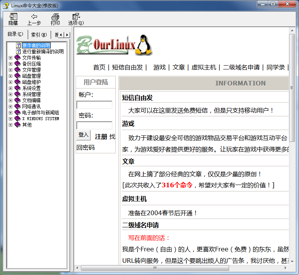Open the 选项 (Options) toolbar icon
This screenshot has width=299, height=275.
click(x=76, y=17)
